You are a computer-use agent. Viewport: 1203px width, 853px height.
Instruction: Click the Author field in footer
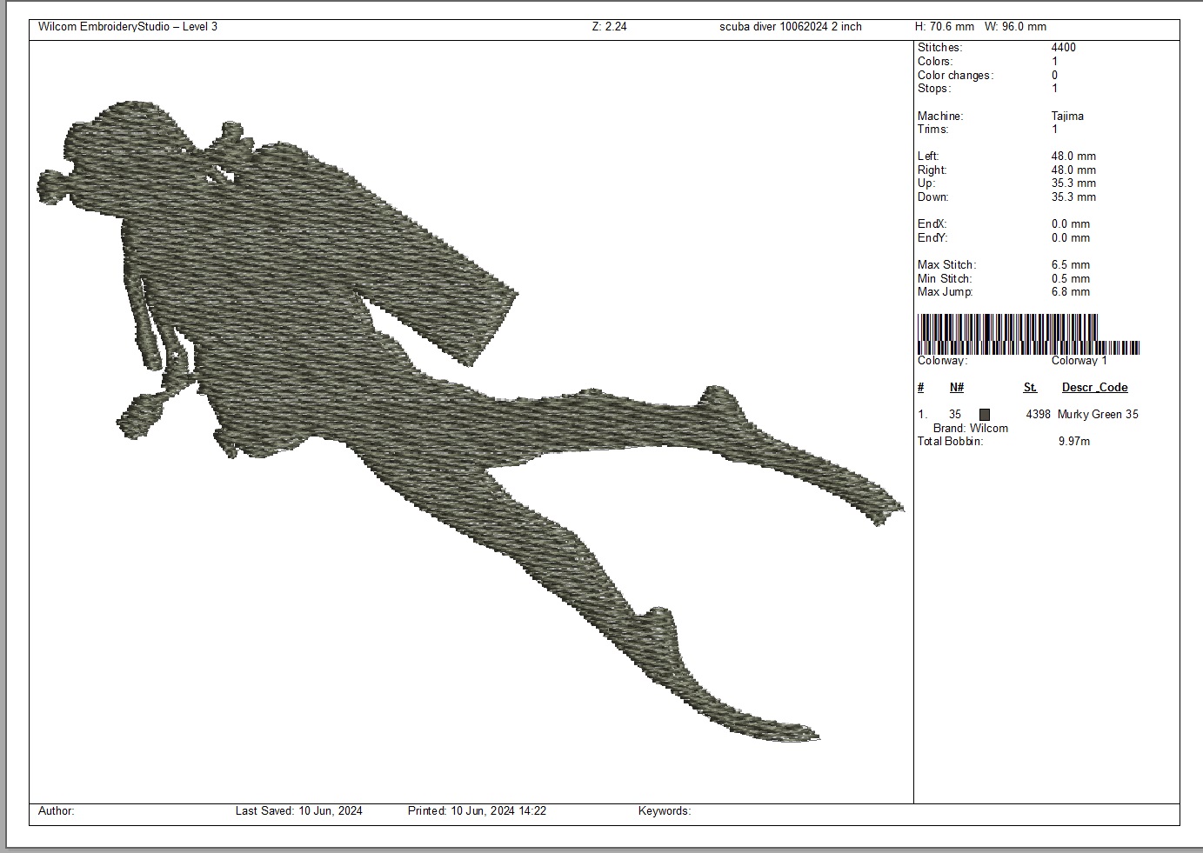(x=57, y=811)
